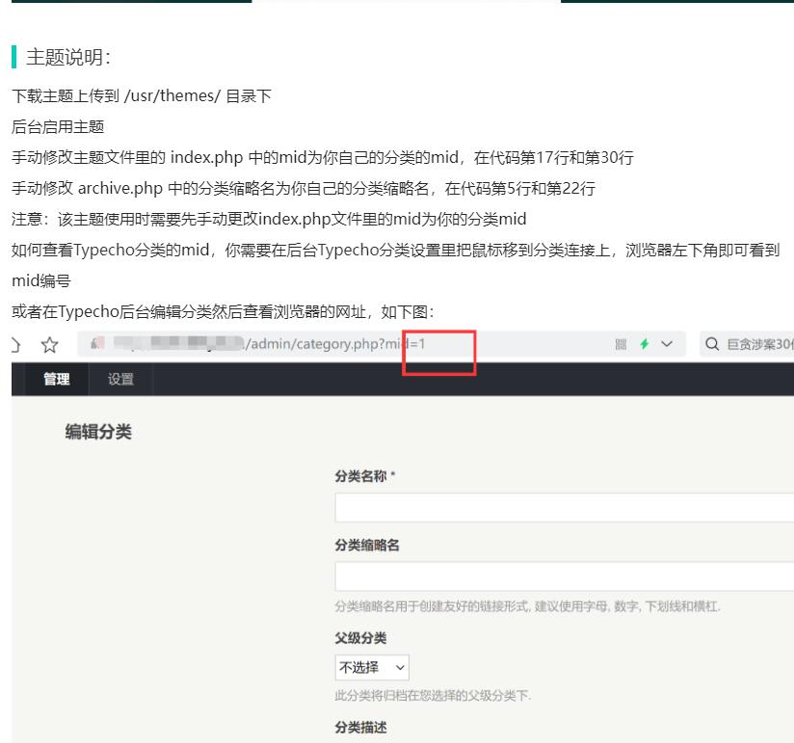Viewport: 794px width, 743px height.
Task: Expand the address bar dropdown chevron
Action: coord(667,345)
